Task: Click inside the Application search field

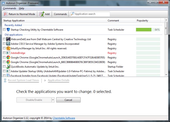Action: pos(90,14)
